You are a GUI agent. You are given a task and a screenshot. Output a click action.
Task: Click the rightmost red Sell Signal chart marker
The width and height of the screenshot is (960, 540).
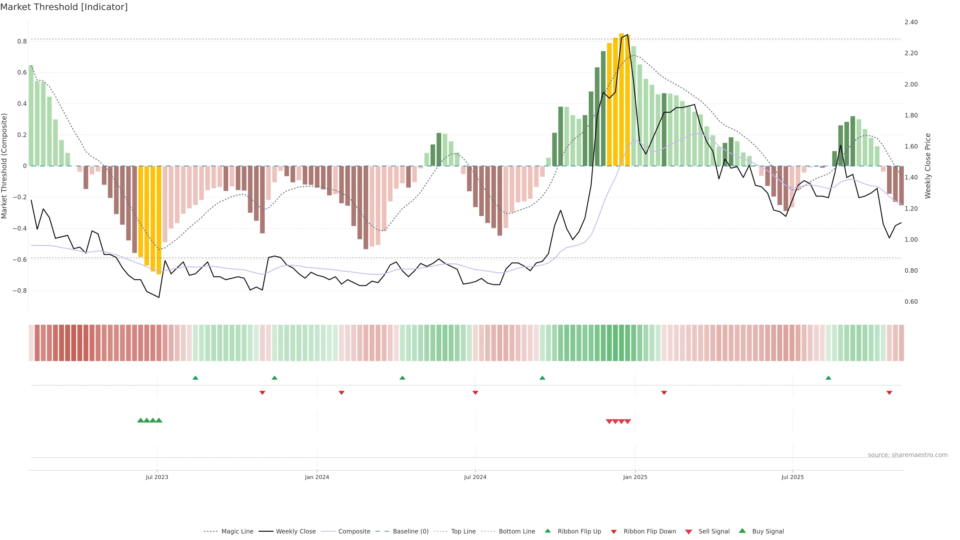click(x=627, y=421)
